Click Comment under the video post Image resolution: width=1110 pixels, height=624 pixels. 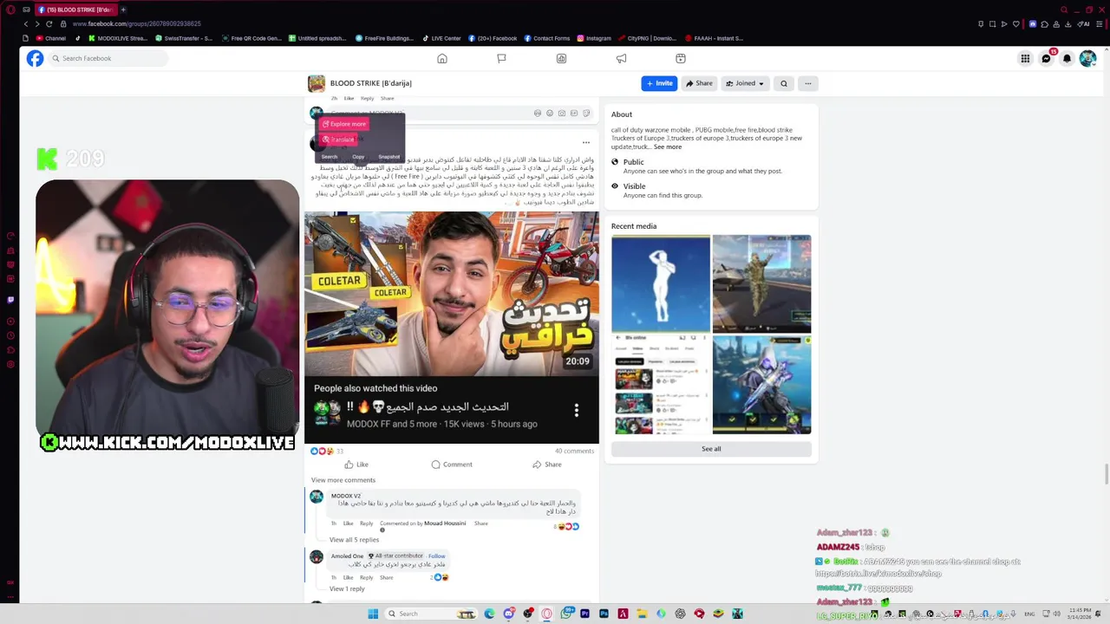[452, 465]
